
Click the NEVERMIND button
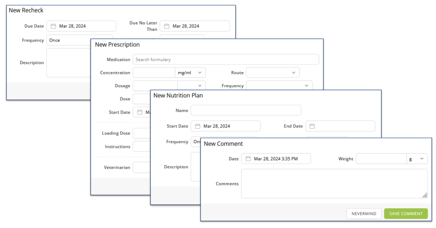pyautogui.click(x=364, y=214)
